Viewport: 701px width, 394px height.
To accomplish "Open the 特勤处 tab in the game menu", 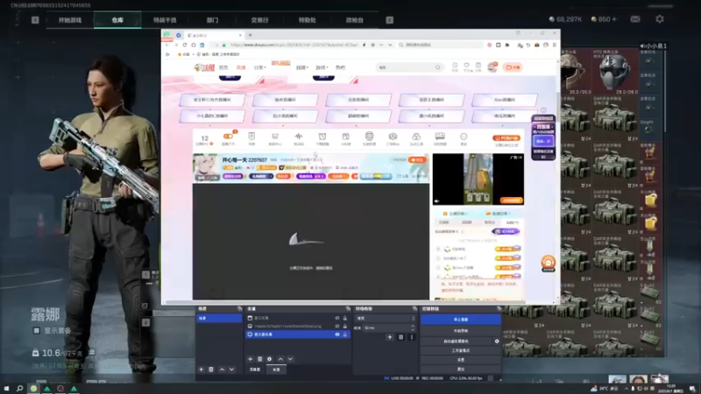I will [308, 20].
